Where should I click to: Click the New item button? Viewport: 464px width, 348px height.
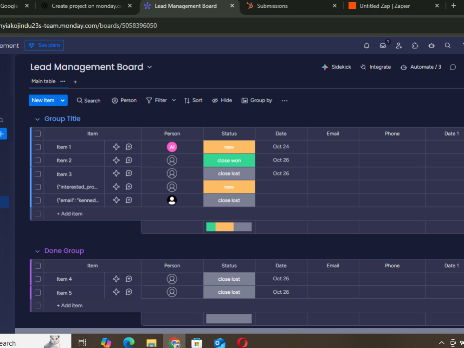coord(43,100)
